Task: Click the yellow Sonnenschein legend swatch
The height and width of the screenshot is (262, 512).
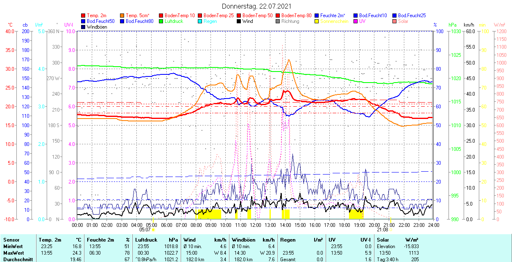Action: (x=317, y=21)
